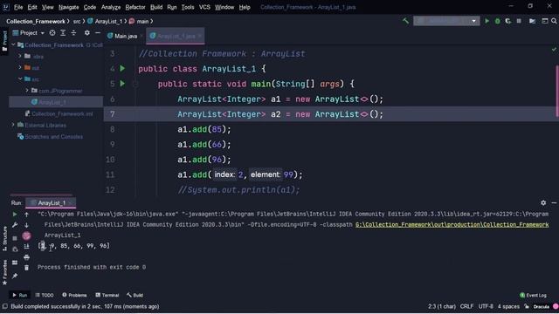Click the up arrow in the Run console
This screenshot has width=559, height=314.
(26, 214)
